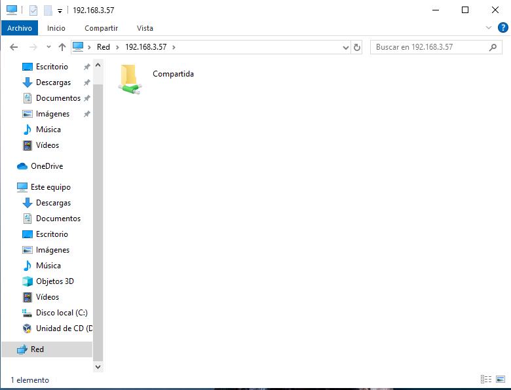The width and height of the screenshot is (511, 390).
Task: Click 192.168.3.57 in the address breadcrumb
Action: click(145, 47)
